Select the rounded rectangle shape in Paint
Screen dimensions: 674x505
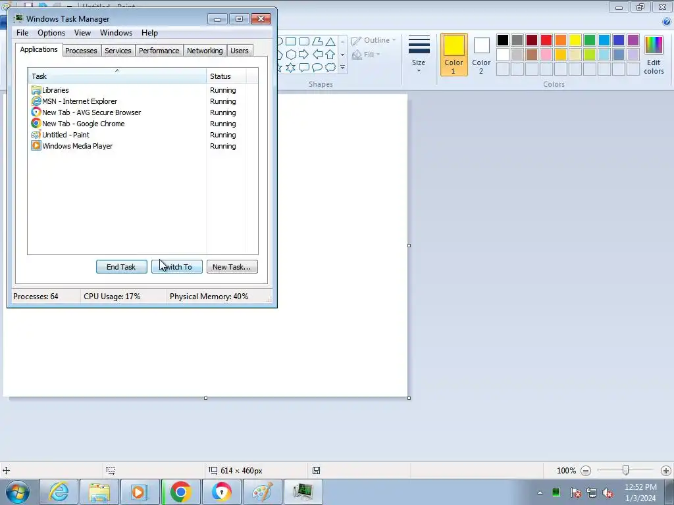[x=304, y=41]
